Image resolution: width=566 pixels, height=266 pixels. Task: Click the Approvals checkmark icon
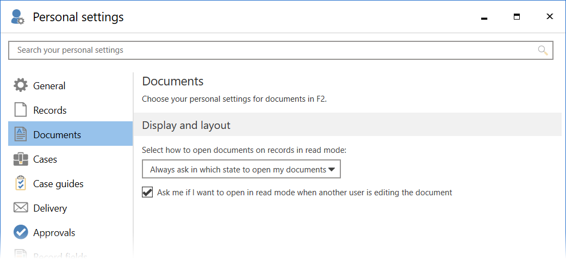21,232
